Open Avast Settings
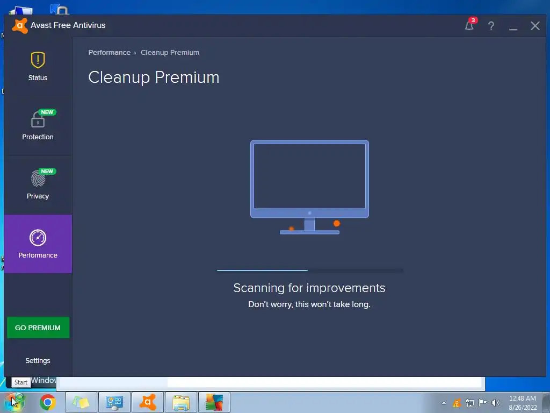 tap(38, 361)
